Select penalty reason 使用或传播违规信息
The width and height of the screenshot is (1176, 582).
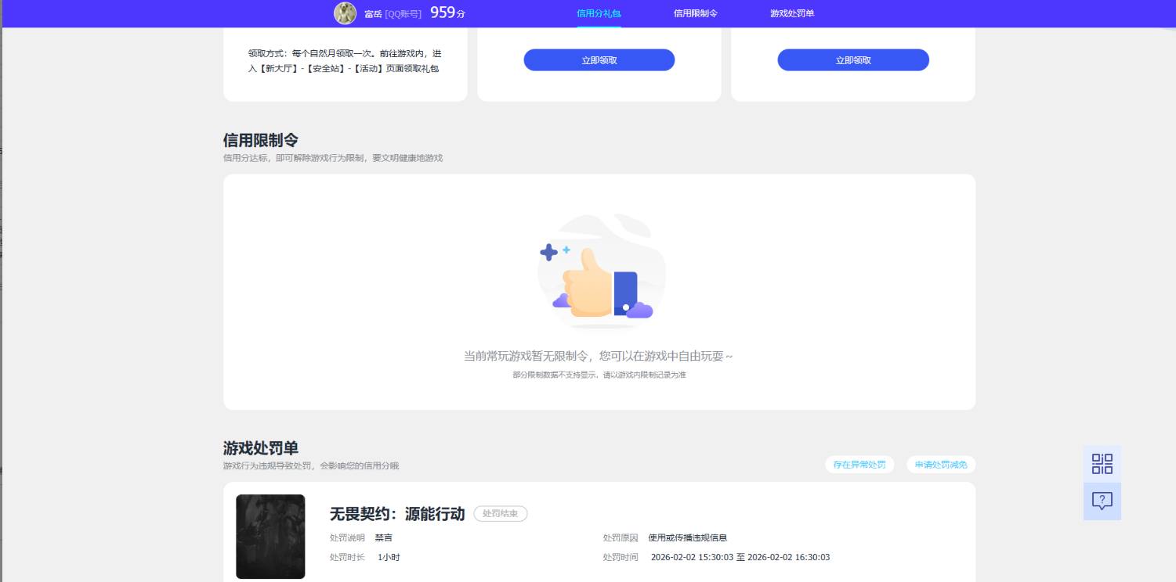coord(688,538)
